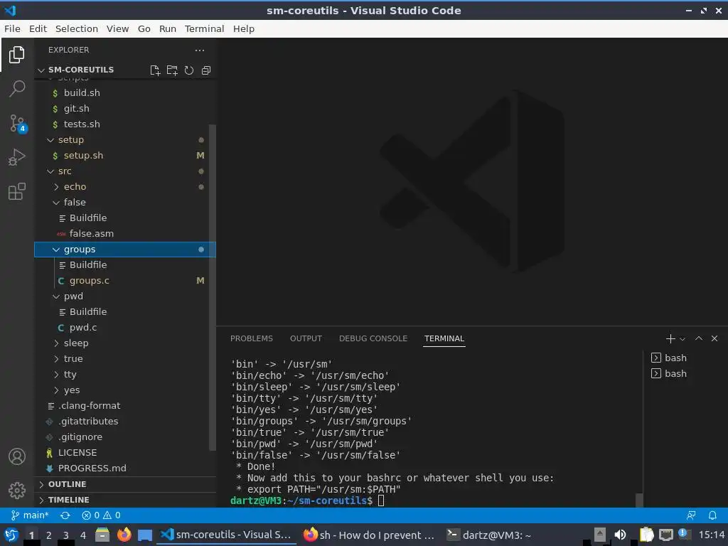Expand the echo folder
Viewport: 728px width, 546px height.
pyautogui.click(x=125, y=187)
